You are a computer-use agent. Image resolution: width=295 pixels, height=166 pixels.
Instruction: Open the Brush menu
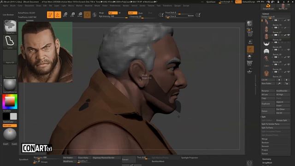[x=13, y=6]
